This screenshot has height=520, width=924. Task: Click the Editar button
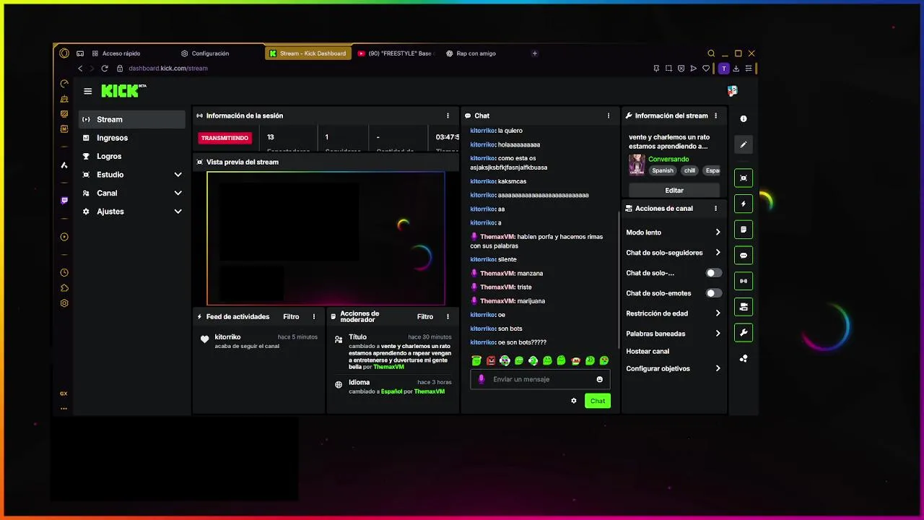[x=674, y=191]
